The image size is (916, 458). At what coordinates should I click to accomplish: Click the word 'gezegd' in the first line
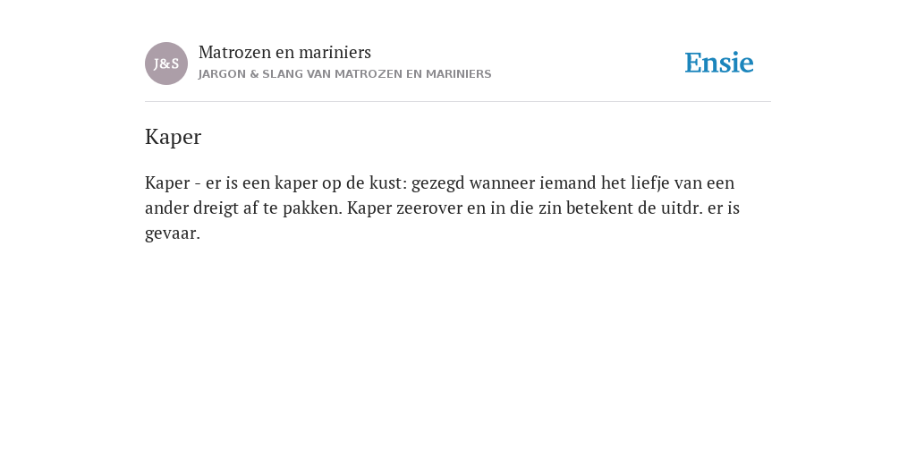point(438,182)
